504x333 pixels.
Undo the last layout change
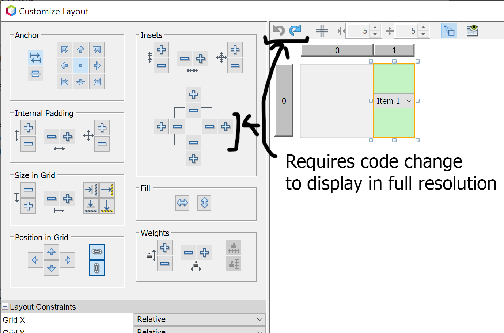click(x=278, y=30)
